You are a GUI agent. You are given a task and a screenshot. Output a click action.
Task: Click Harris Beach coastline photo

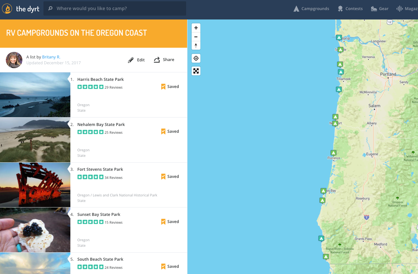point(35,95)
